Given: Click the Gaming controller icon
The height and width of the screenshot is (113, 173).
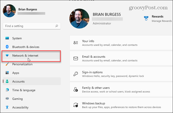Looking at the screenshot, I should (x=7, y=98).
